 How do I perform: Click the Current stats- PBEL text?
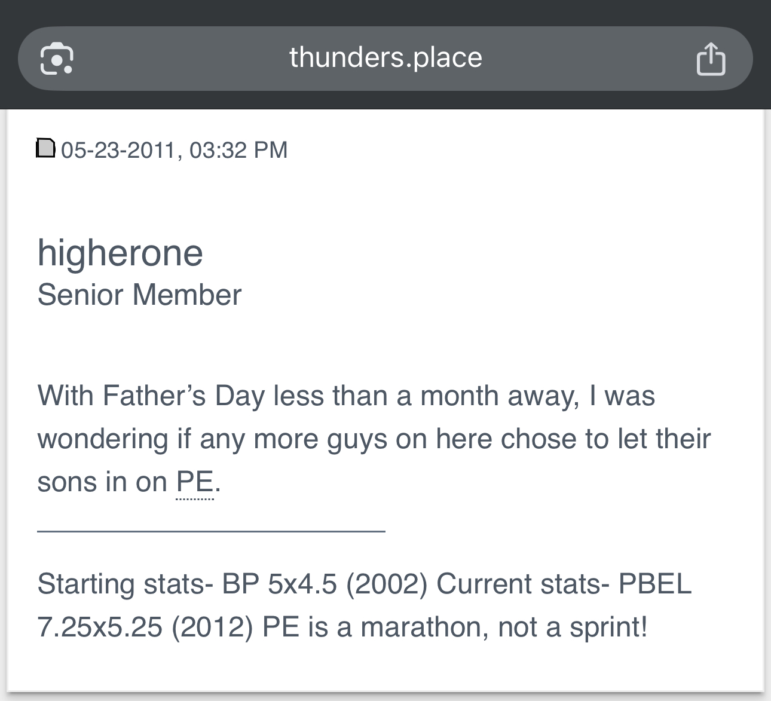564,584
